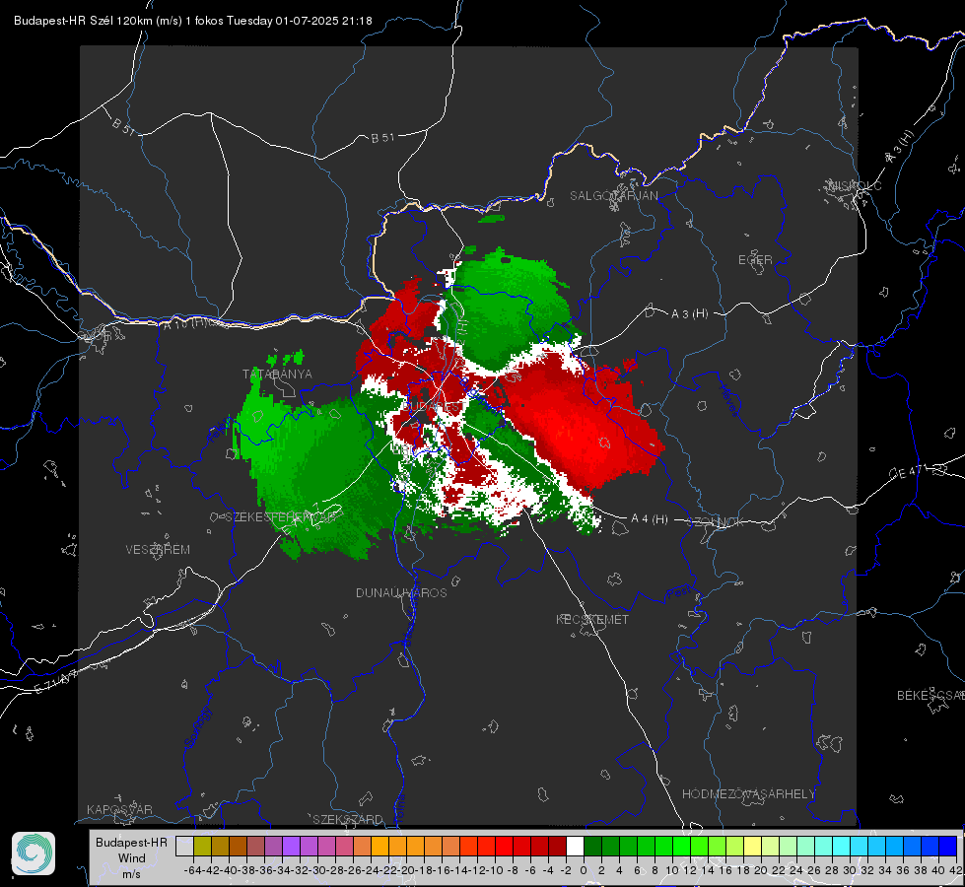The width and height of the screenshot is (965, 887).
Task: Click the DUNAÚJVÁROS city label
Action: 401,592
